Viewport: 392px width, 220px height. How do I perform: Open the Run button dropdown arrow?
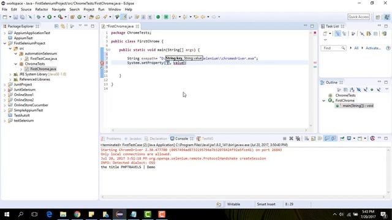(55, 17)
